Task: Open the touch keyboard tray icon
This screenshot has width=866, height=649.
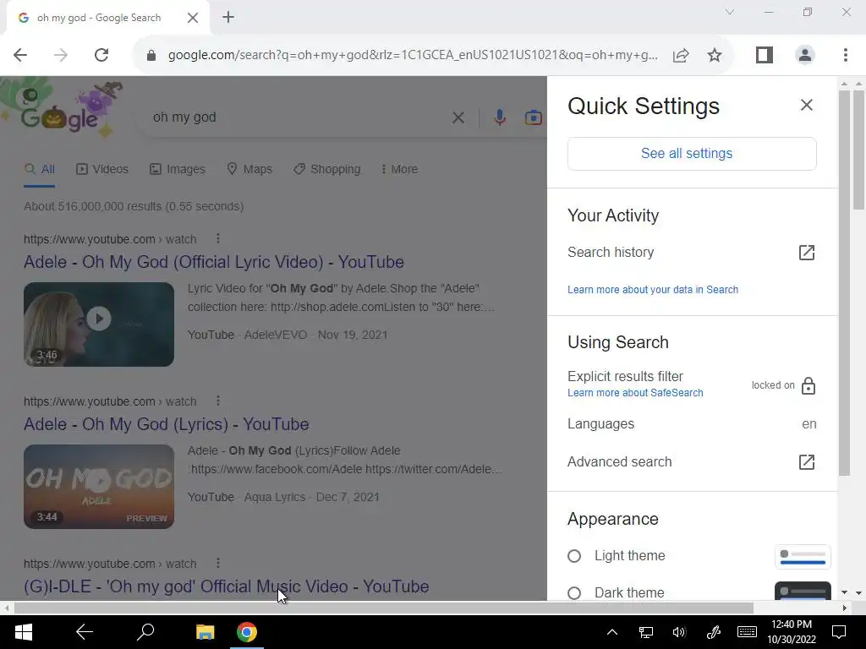Action: click(x=747, y=632)
